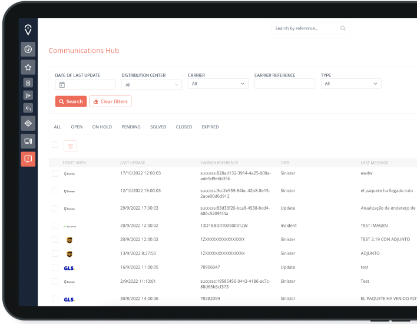Viewport: 417px width, 324px height.
Task: Open the Type filter dropdown
Action: [x=351, y=84]
